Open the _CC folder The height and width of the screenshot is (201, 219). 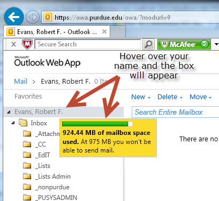(x=41, y=144)
